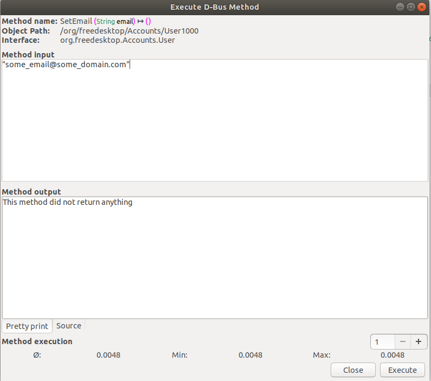Click the orange window close icon

coord(422,7)
